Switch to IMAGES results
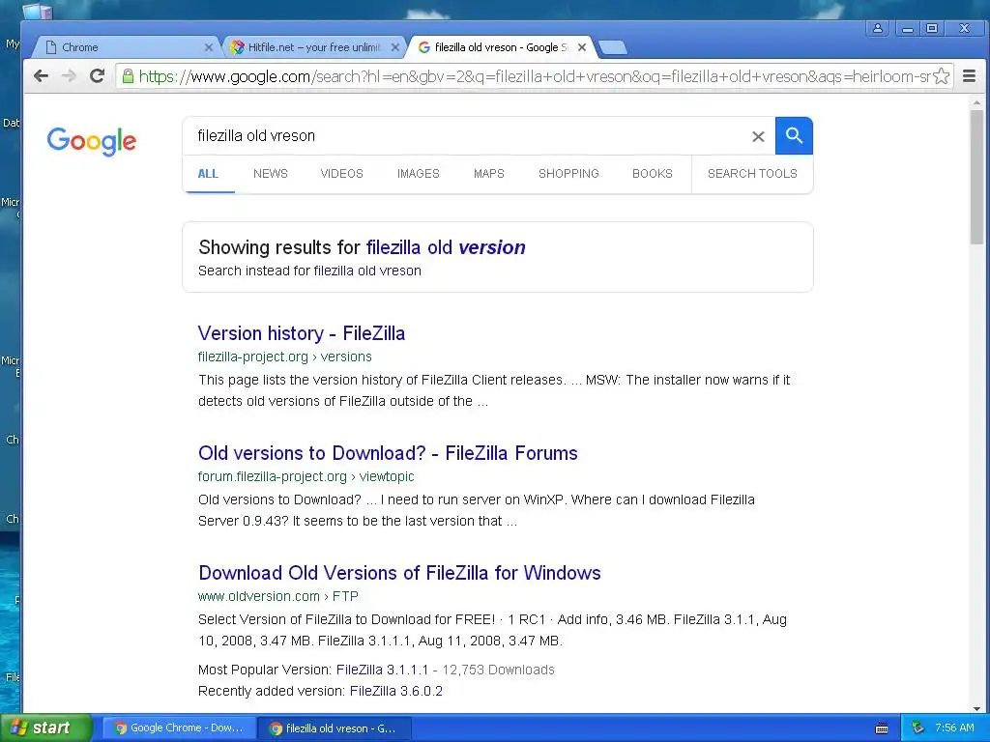The image size is (990, 742). [x=418, y=174]
